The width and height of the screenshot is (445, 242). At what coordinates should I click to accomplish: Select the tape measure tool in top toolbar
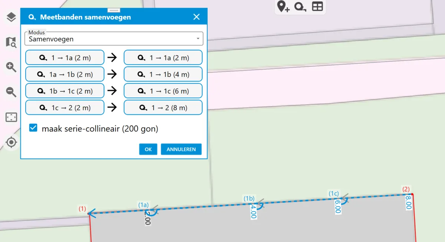[300, 7]
